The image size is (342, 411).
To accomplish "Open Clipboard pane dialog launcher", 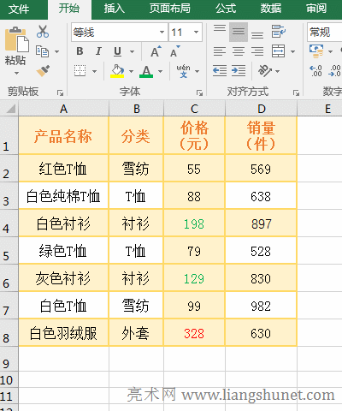I will (x=60, y=92).
